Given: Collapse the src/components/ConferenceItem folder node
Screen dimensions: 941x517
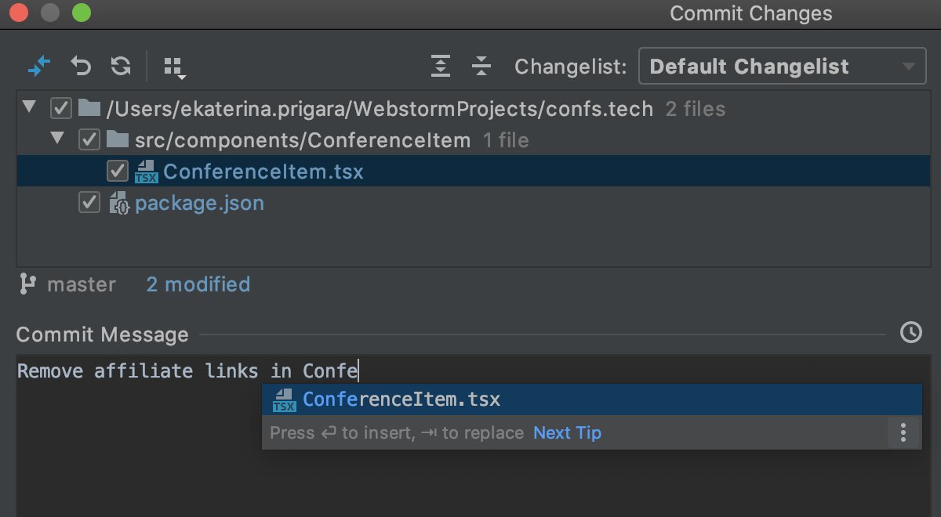Looking at the screenshot, I should 58,140.
